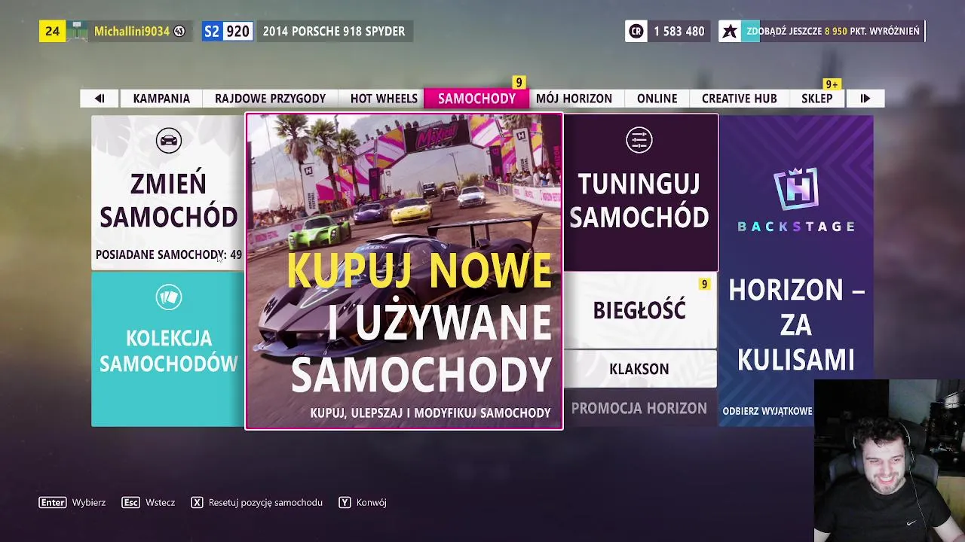
Task: Click the Esc key Wstecz hint
Action: [x=149, y=502]
